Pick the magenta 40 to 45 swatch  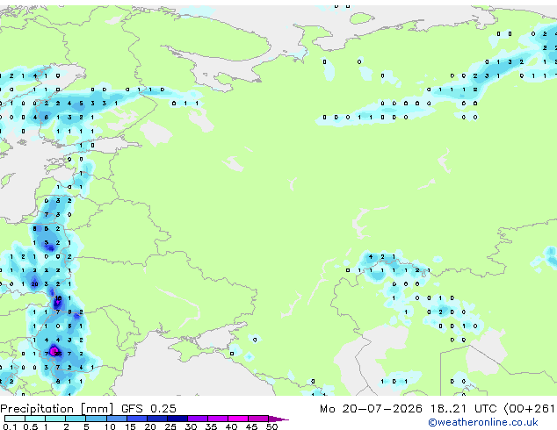[238, 419]
